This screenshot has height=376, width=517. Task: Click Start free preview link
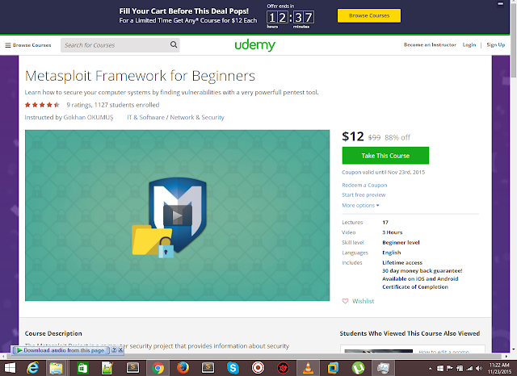[364, 194]
